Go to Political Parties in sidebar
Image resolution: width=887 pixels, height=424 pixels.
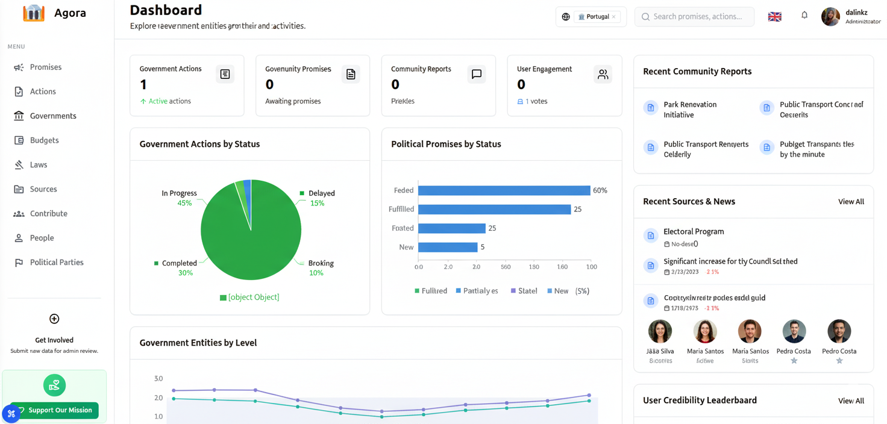coord(57,262)
